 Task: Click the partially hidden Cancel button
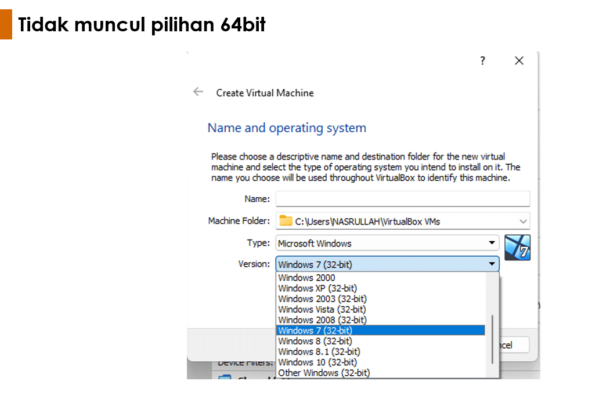(x=514, y=345)
